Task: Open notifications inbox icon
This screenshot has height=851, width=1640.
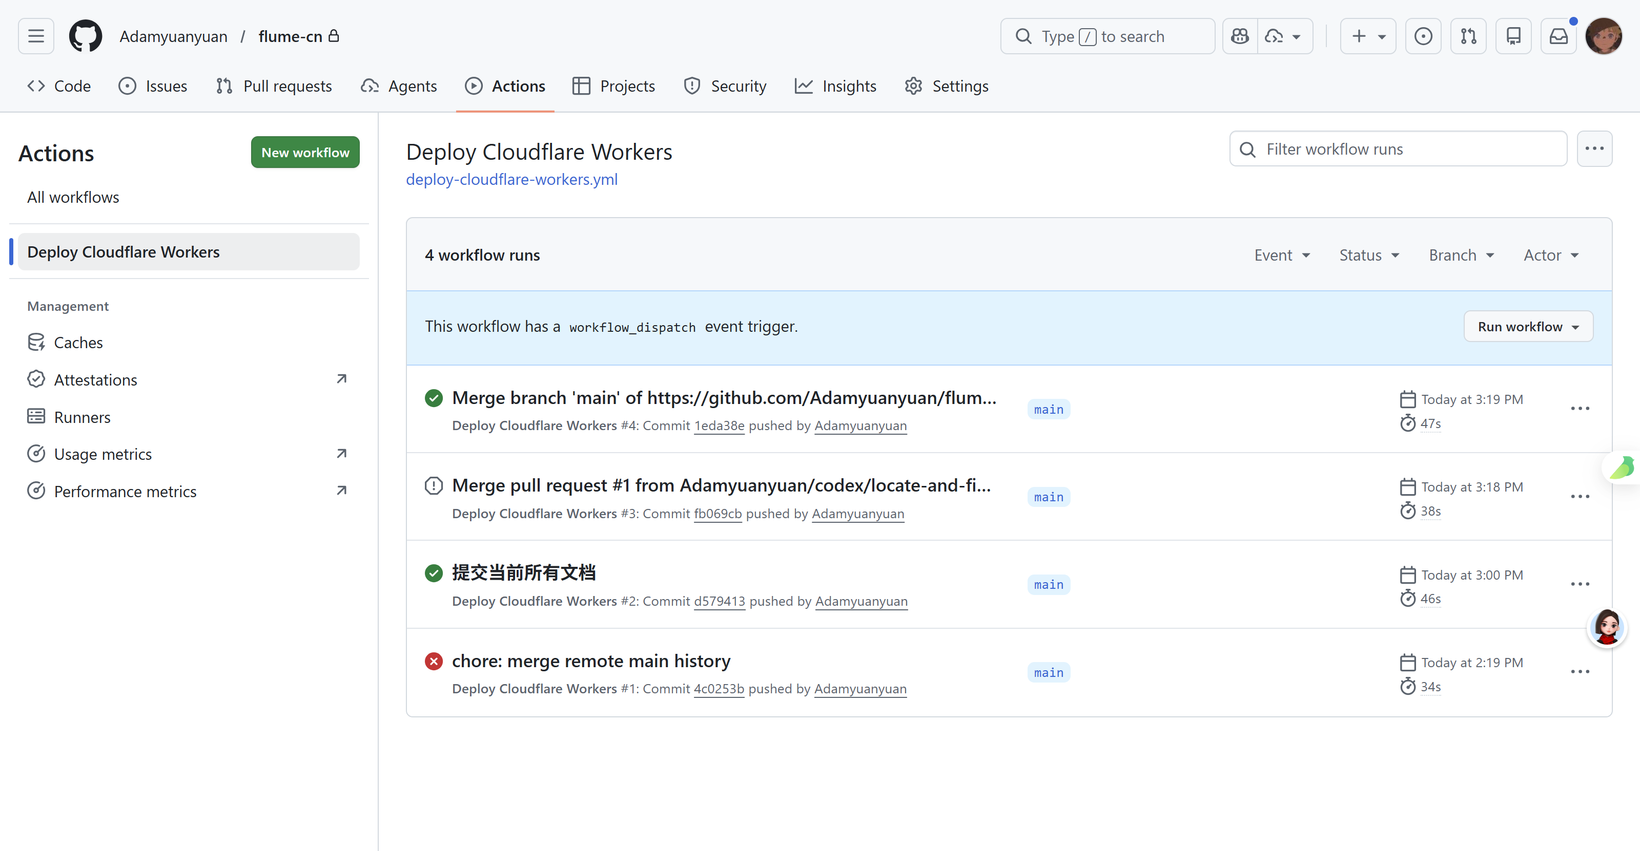Action: click(x=1559, y=36)
